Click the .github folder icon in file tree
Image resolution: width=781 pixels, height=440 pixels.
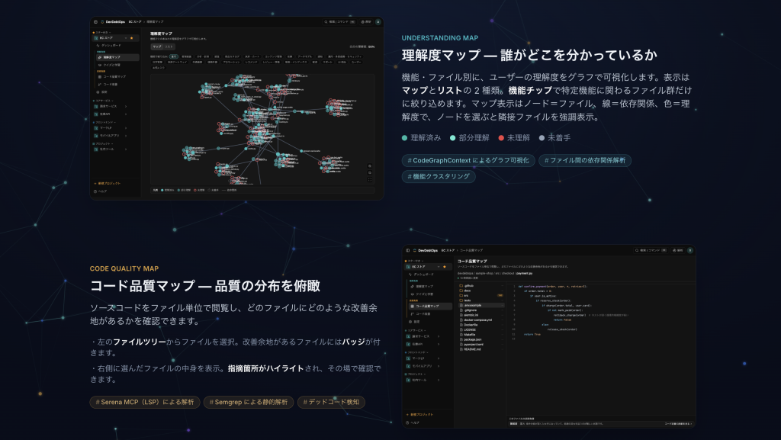(461, 286)
